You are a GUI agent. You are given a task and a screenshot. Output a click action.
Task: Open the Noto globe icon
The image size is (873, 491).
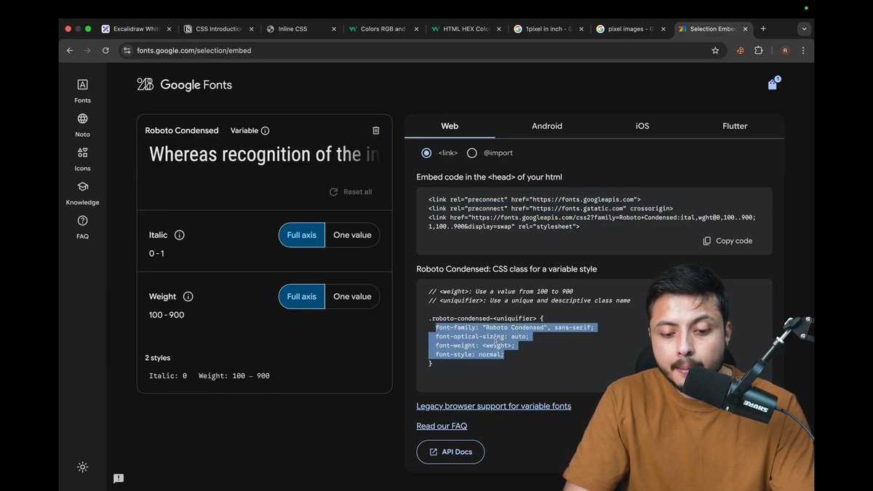pos(82,119)
